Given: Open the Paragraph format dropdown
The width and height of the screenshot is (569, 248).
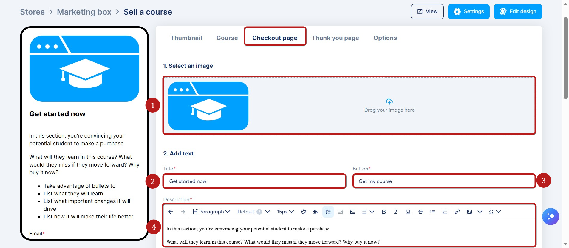Looking at the screenshot, I should 211,212.
